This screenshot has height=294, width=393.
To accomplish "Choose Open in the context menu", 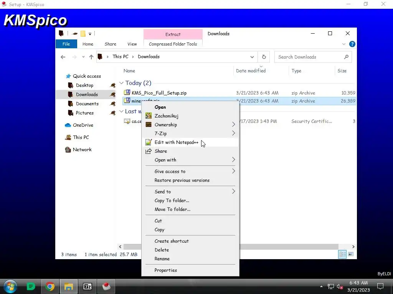I will (190, 107).
